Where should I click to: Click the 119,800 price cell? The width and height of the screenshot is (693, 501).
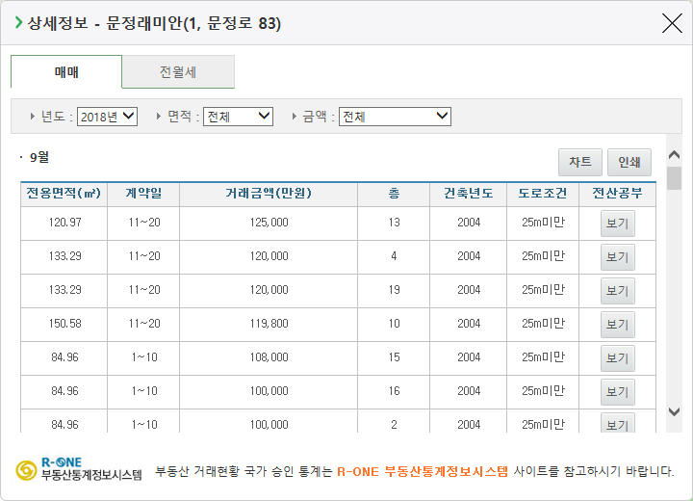pos(269,324)
